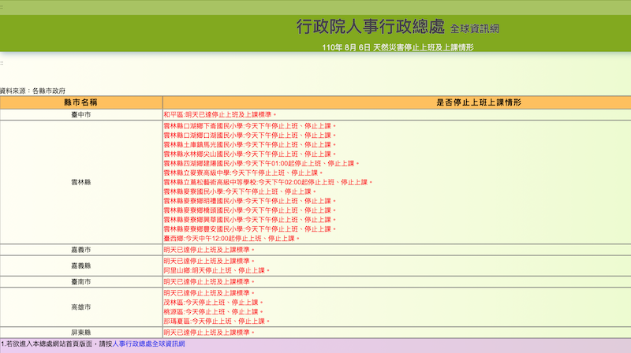Select the 臺中市 county cell
Viewport: 631px width, 353px height.
click(81, 114)
